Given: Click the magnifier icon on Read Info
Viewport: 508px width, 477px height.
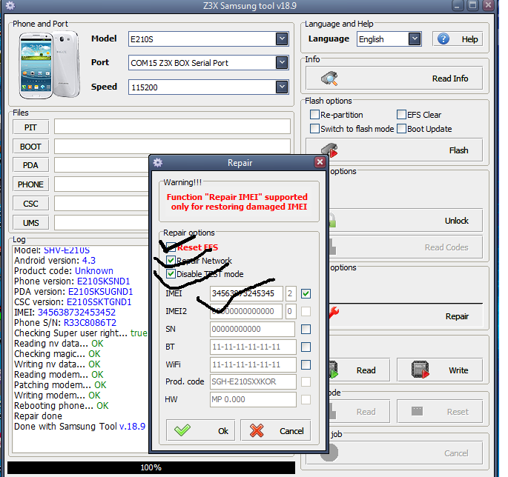Looking at the screenshot, I should [x=329, y=79].
